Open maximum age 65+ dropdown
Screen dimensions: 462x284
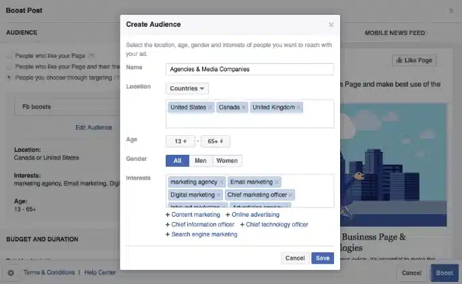pos(216,141)
